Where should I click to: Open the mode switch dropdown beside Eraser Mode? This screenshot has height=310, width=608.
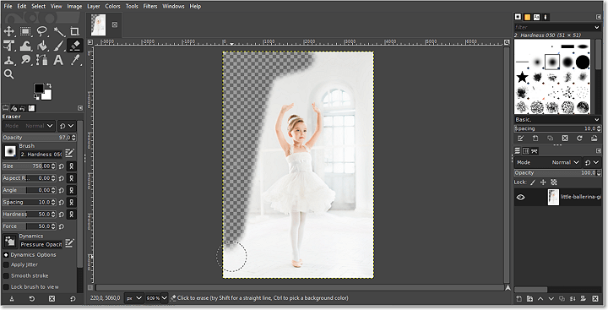tap(67, 126)
